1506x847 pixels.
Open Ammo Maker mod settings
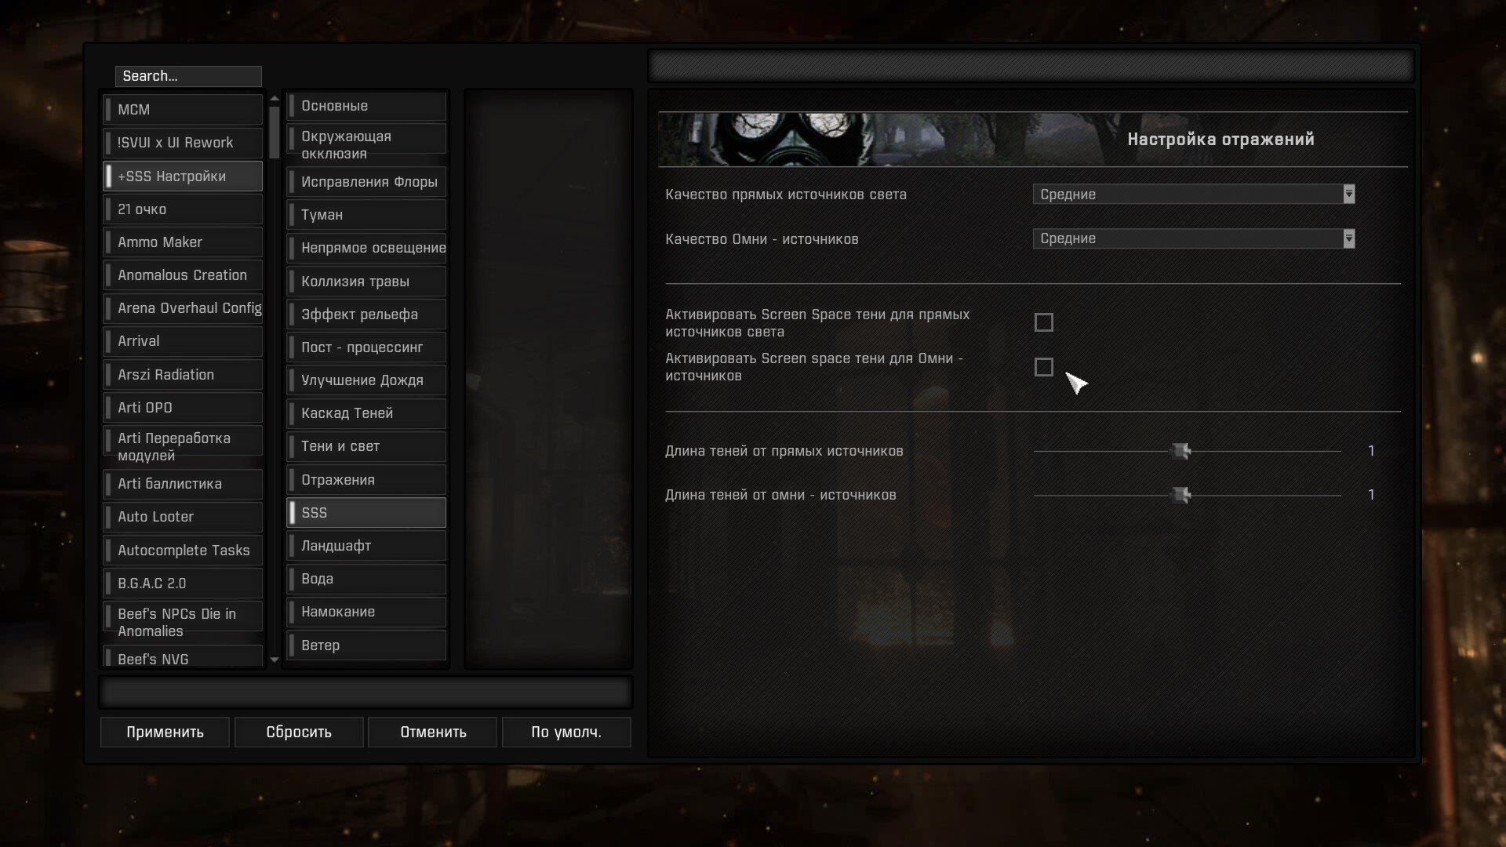[x=183, y=242]
